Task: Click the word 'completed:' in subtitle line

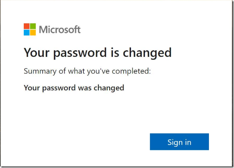Action: click(x=131, y=71)
